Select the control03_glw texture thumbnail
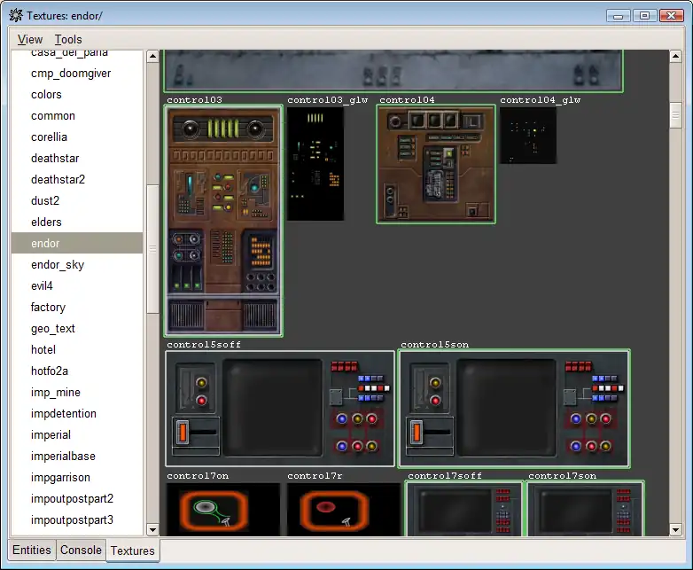 coord(315,164)
